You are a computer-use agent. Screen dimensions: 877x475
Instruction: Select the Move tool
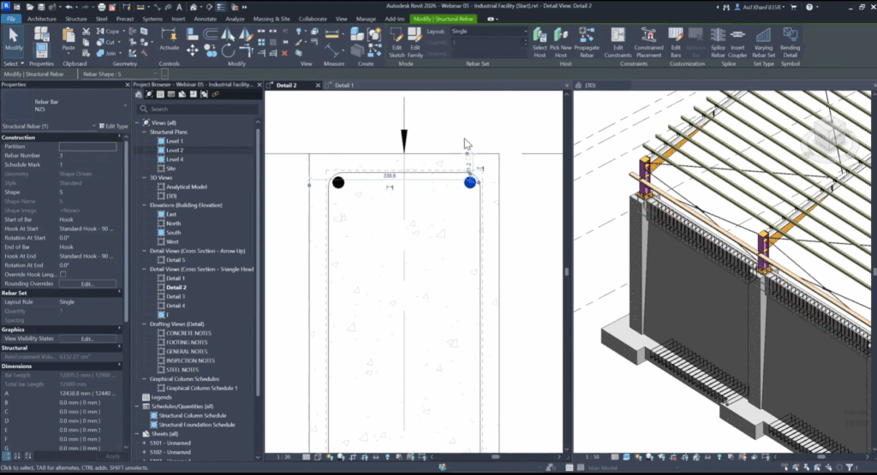pyautogui.click(x=193, y=51)
